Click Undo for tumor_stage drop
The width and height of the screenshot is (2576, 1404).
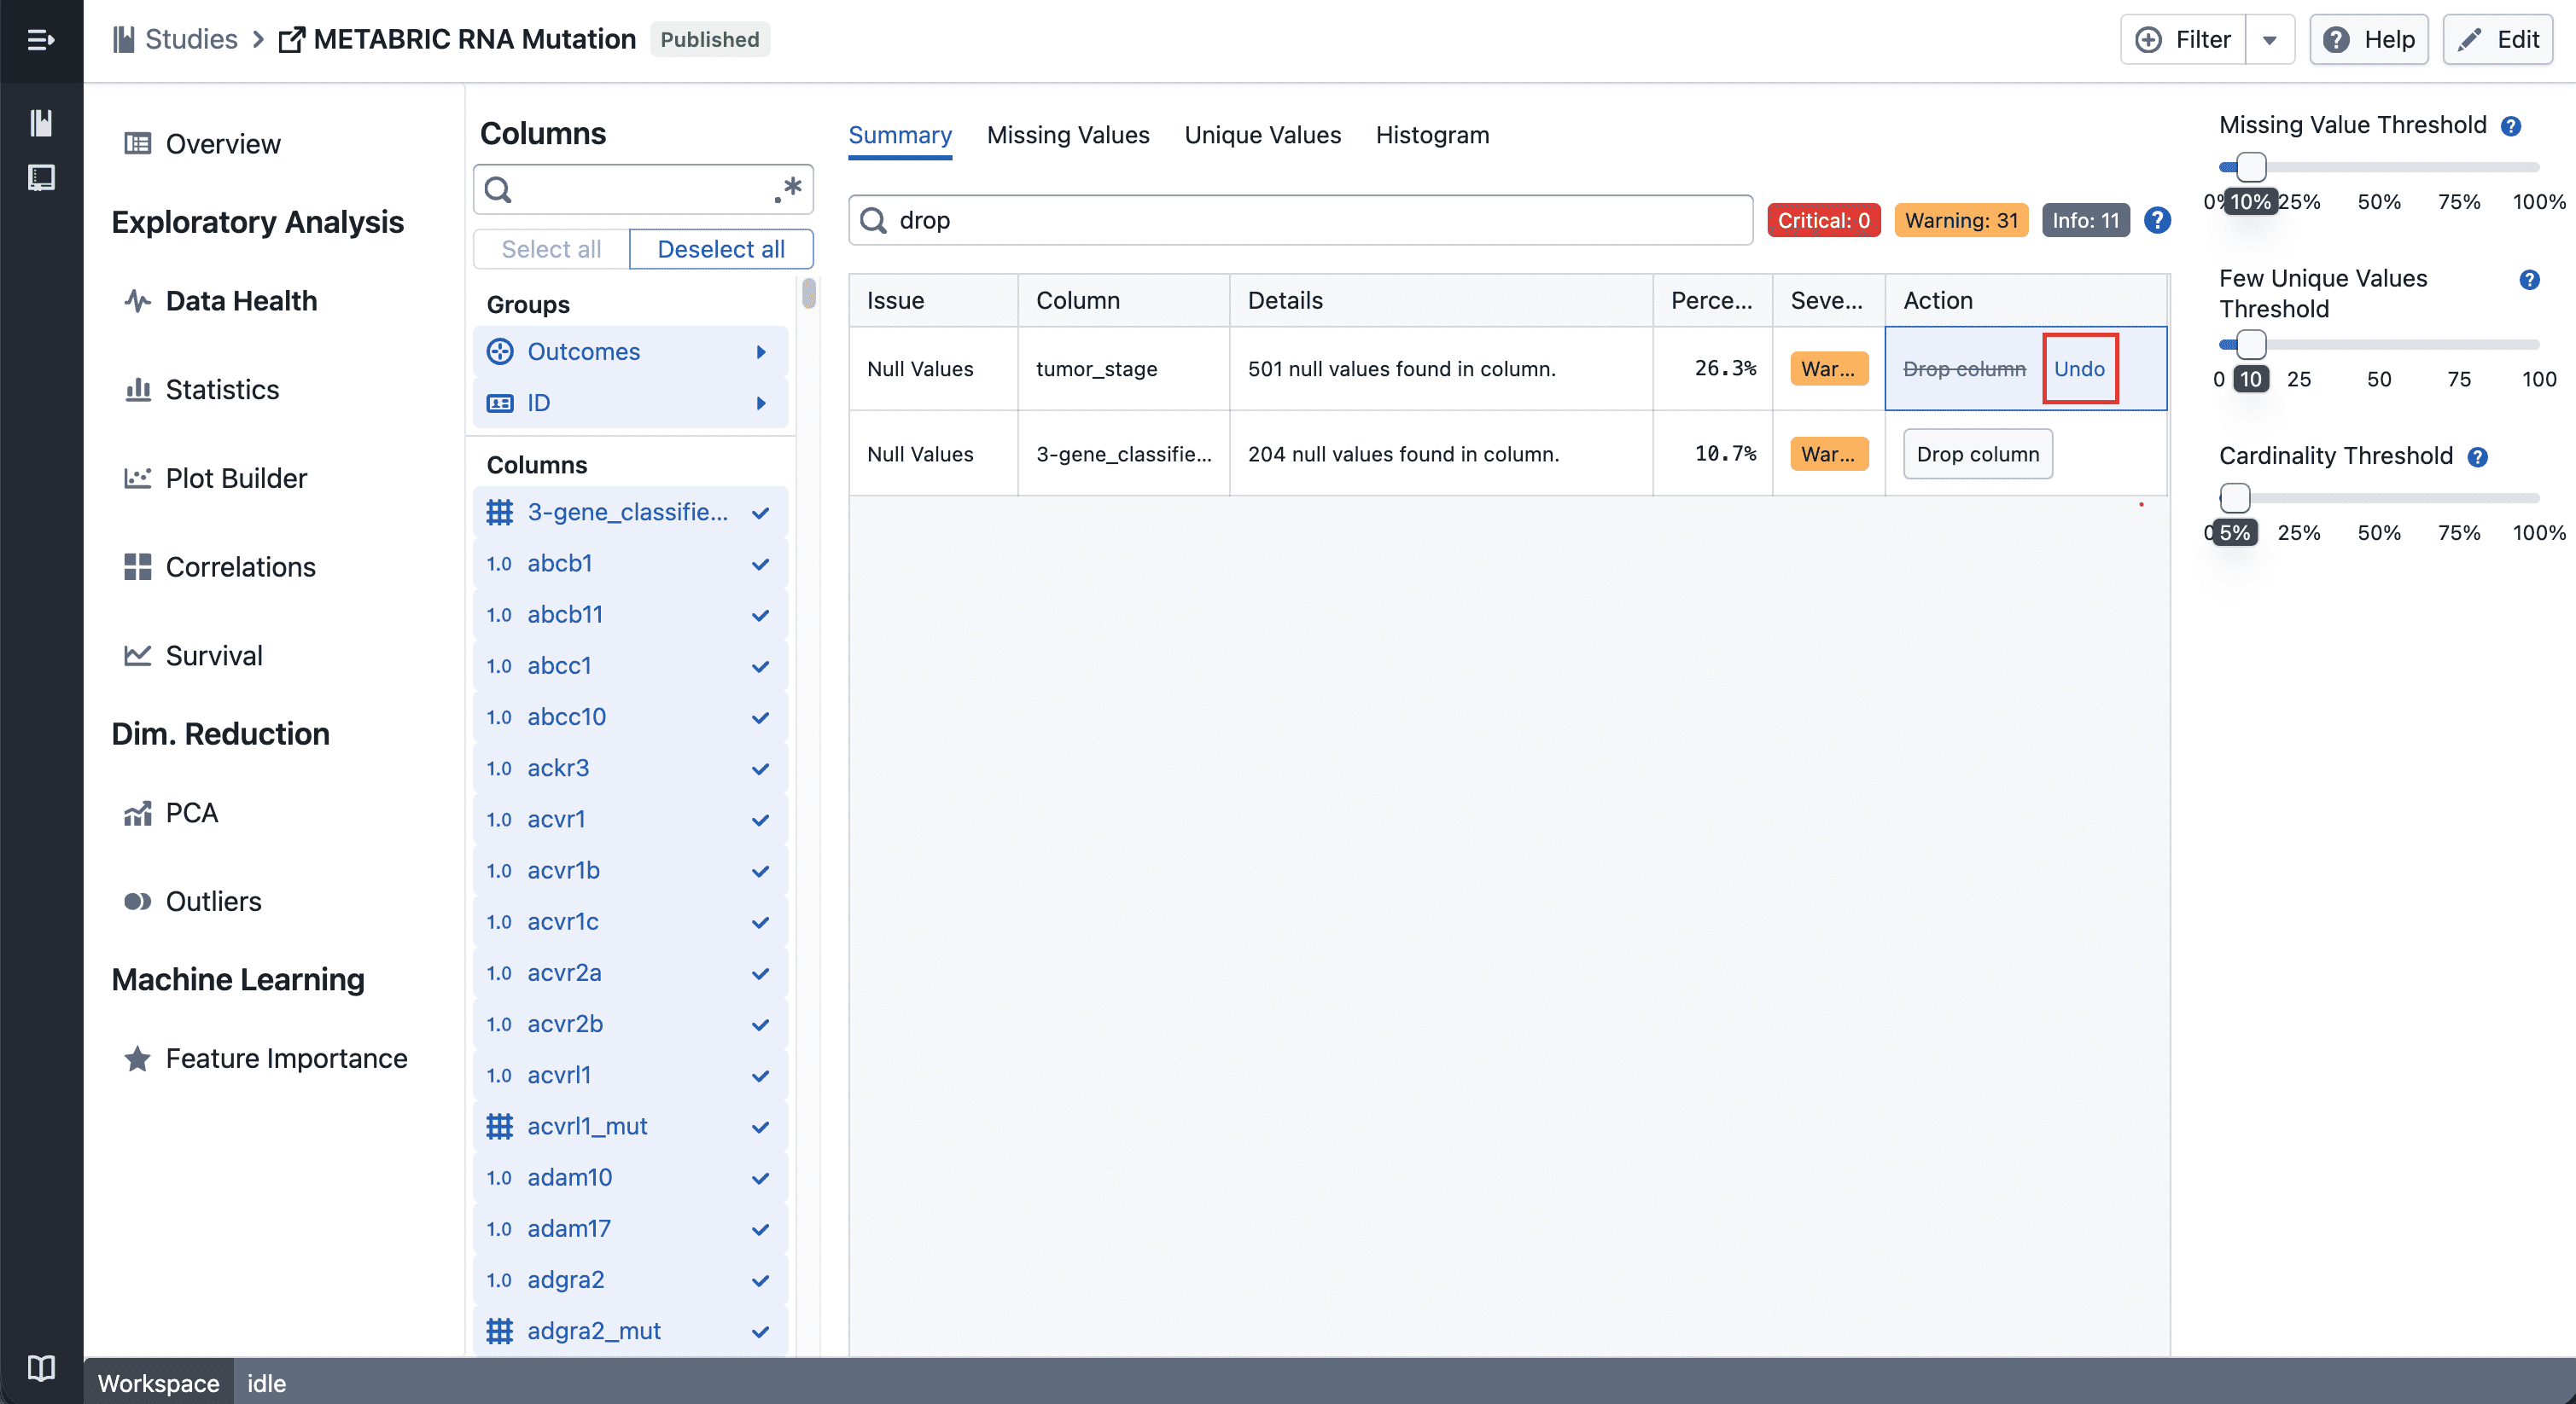click(2079, 368)
